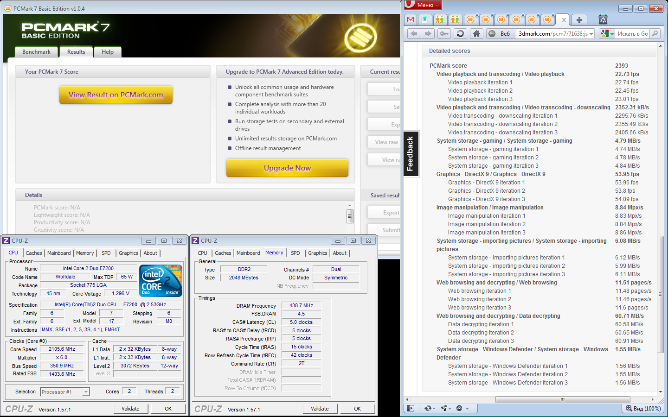Click the password wand key icon
This screenshot has height=417, width=668.
(x=444, y=33)
